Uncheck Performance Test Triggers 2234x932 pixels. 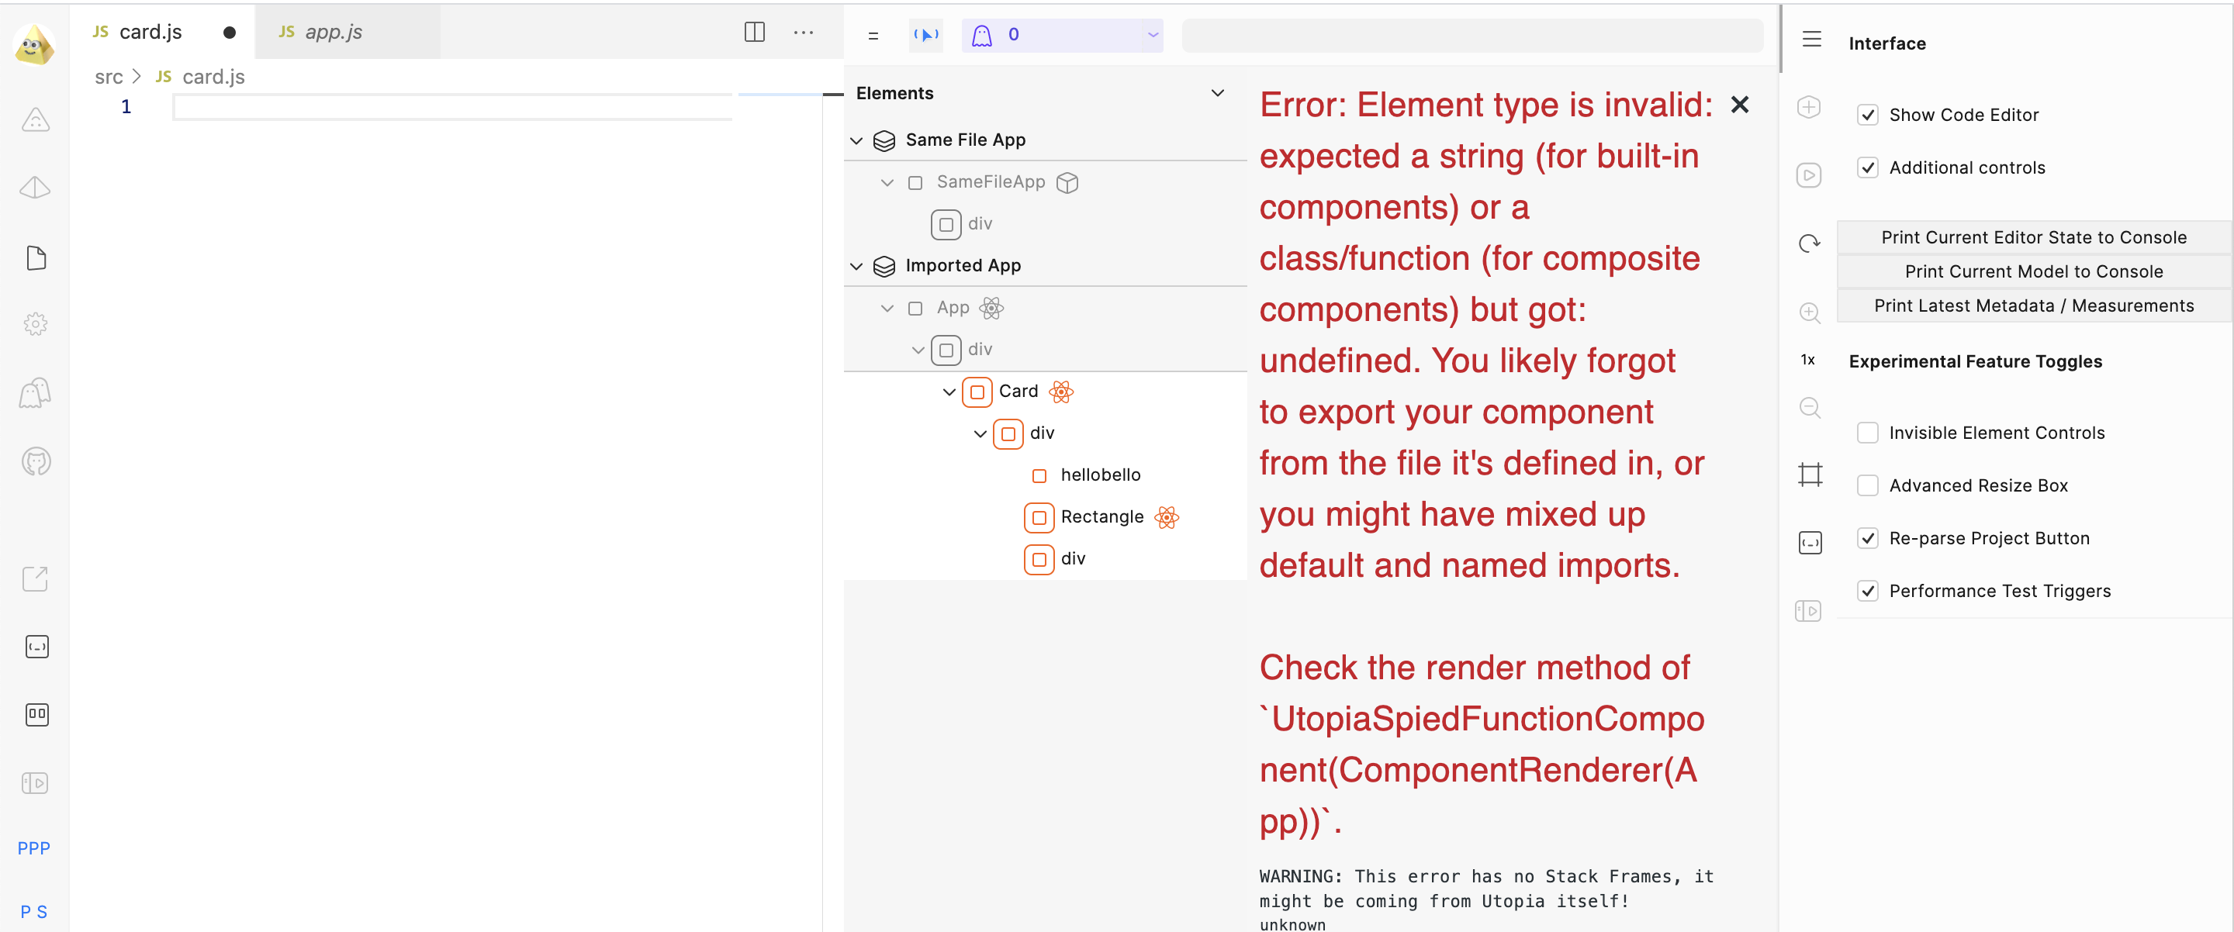click(1869, 590)
